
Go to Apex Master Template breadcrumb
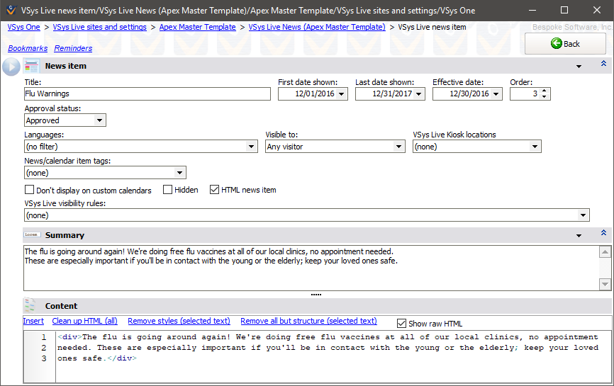click(x=197, y=27)
